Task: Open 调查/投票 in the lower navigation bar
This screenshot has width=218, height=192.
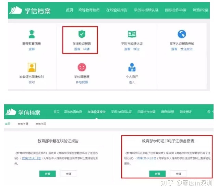Action: [168, 112]
